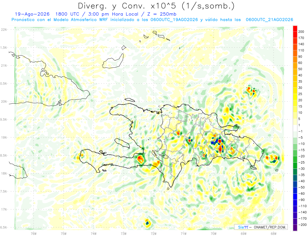Click the "22N" latitude label
307x237 pixels.
(x=4, y=29)
